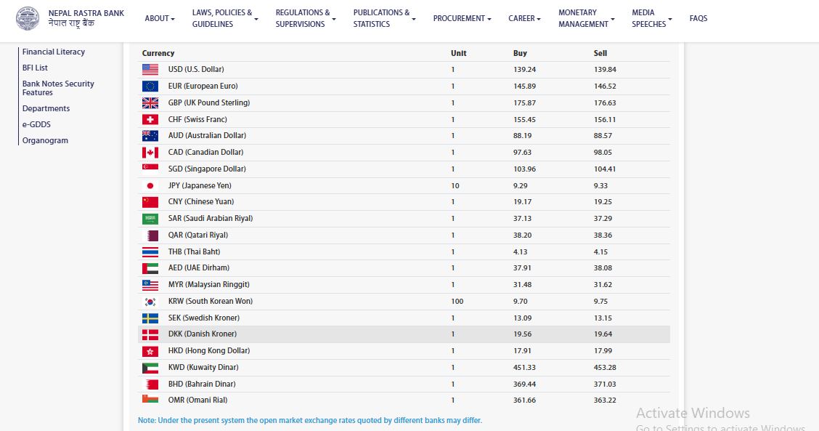The height and width of the screenshot is (431, 819).
Task: Click the MYR Malaysia flag icon
Action: pos(150,284)
